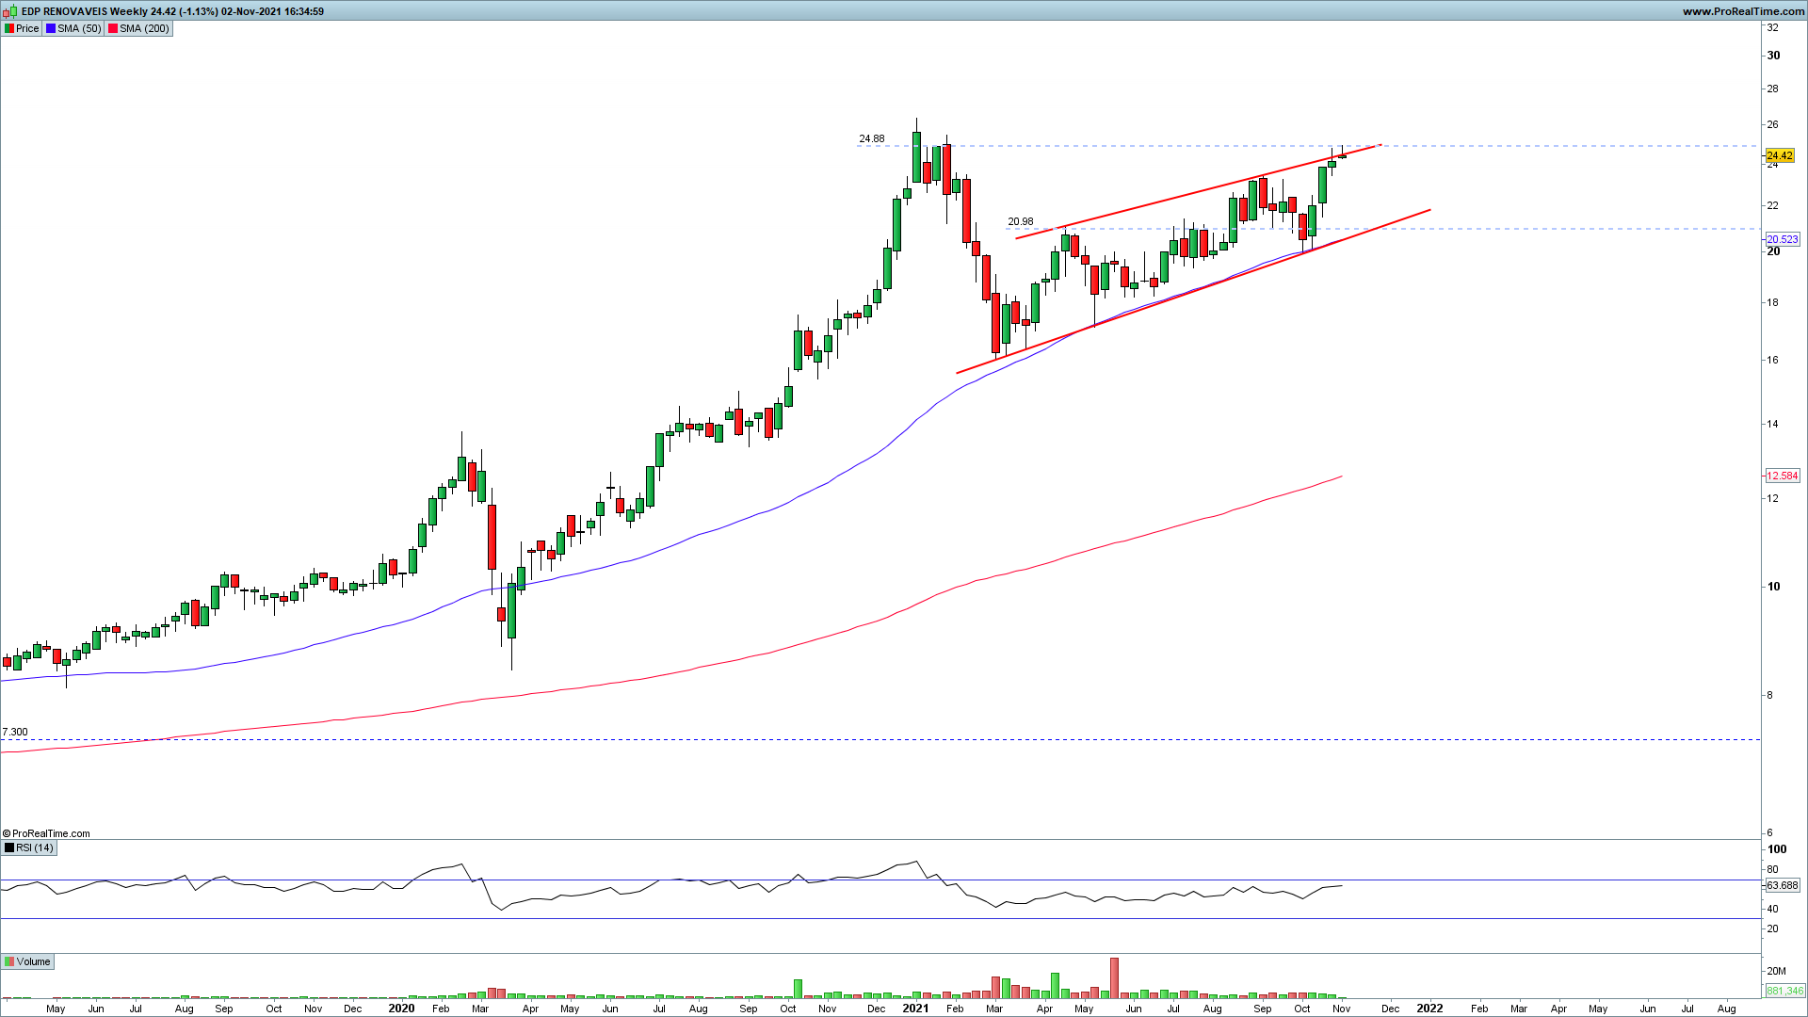This screenshot has height=1017, width=1808.
Task: Select the Volume indicator label
Action: [x=33, y=961]
